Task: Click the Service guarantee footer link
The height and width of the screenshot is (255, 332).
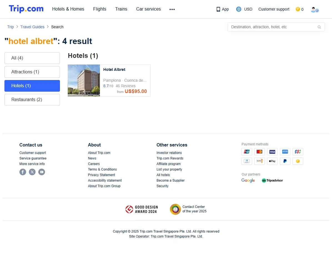Action: click(x=33, y=158)
